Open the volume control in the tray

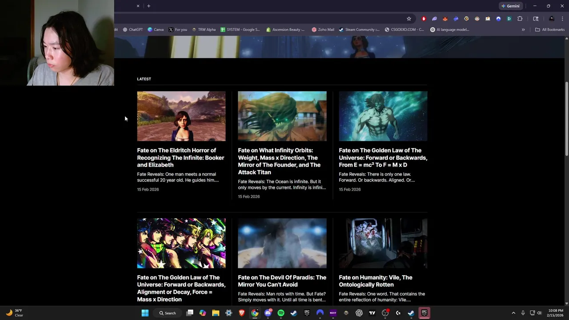pos(539,313)
